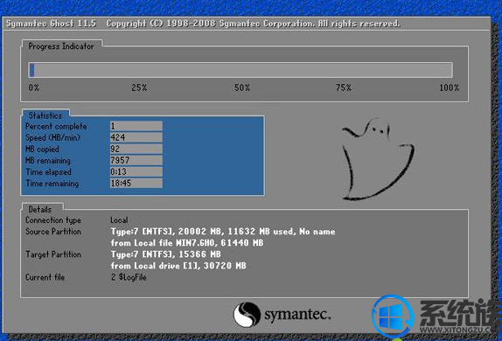Click the MB copied label

coord(42,150)
